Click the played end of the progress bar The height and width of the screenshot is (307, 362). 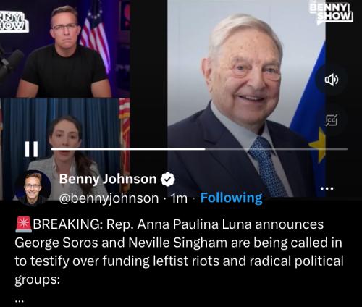click(205, 149)
